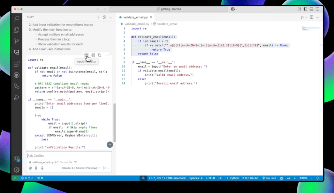Click validate_email symbol in breadcrumb
This screenshot has height=193, width=334.
point(167,24)
